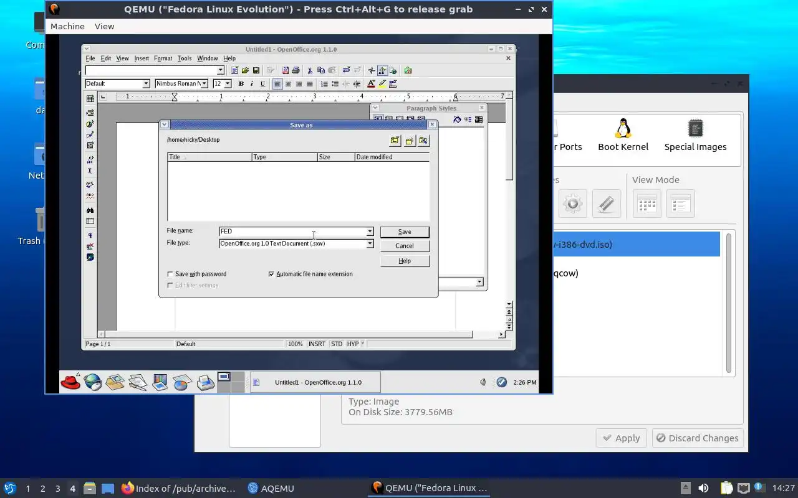Viewport: 798px width, 498px height.
Task: Click the Insert Table side toolbar icon
Action: coord(90,98)
